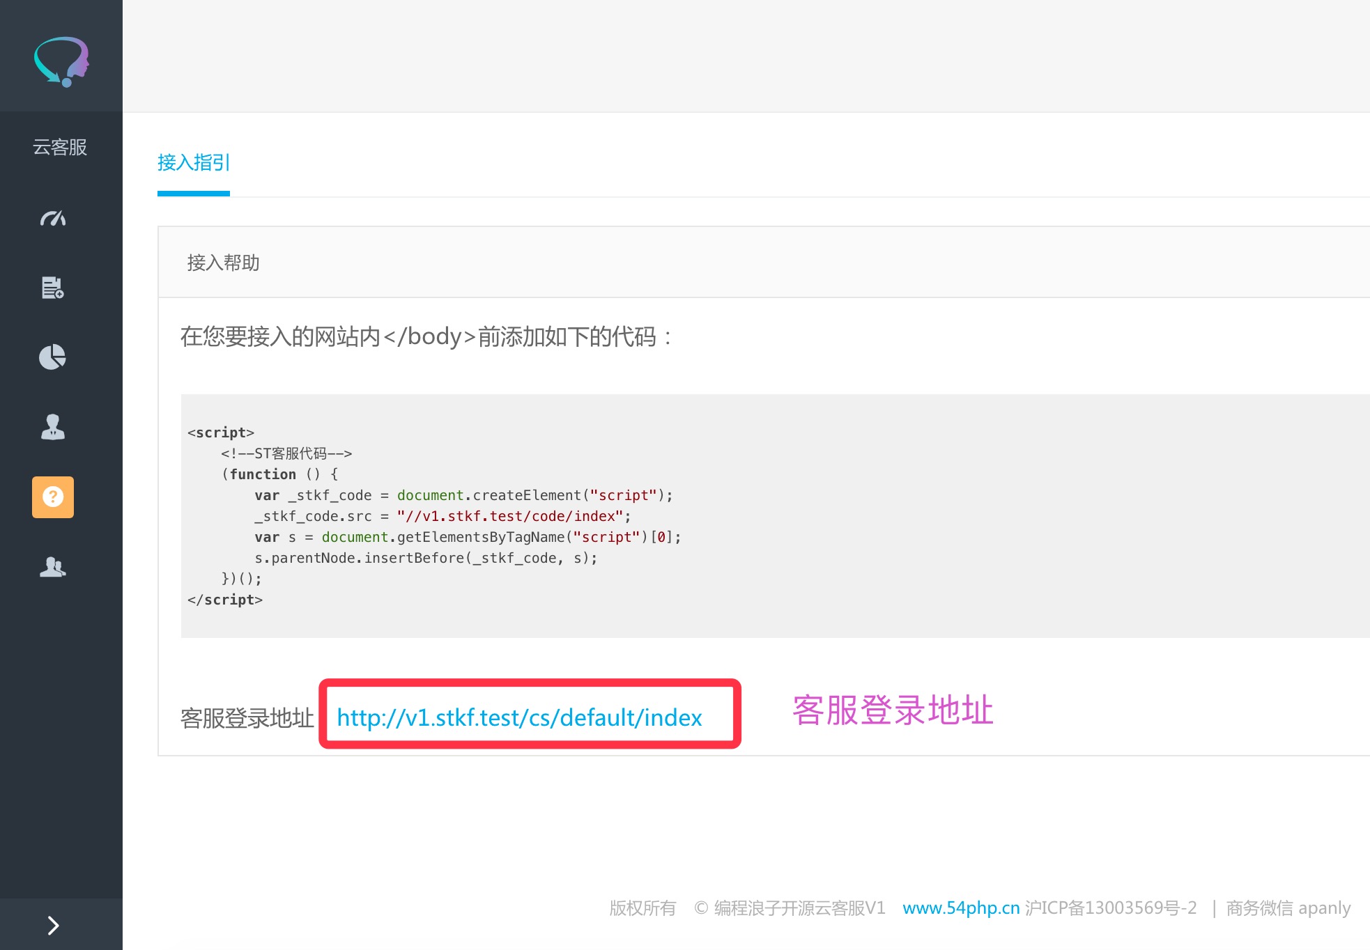Screen dimensions: 1370x950
Task: Click the cloud customer service logo
Action: pyautogui.click(x=61, y=61)
